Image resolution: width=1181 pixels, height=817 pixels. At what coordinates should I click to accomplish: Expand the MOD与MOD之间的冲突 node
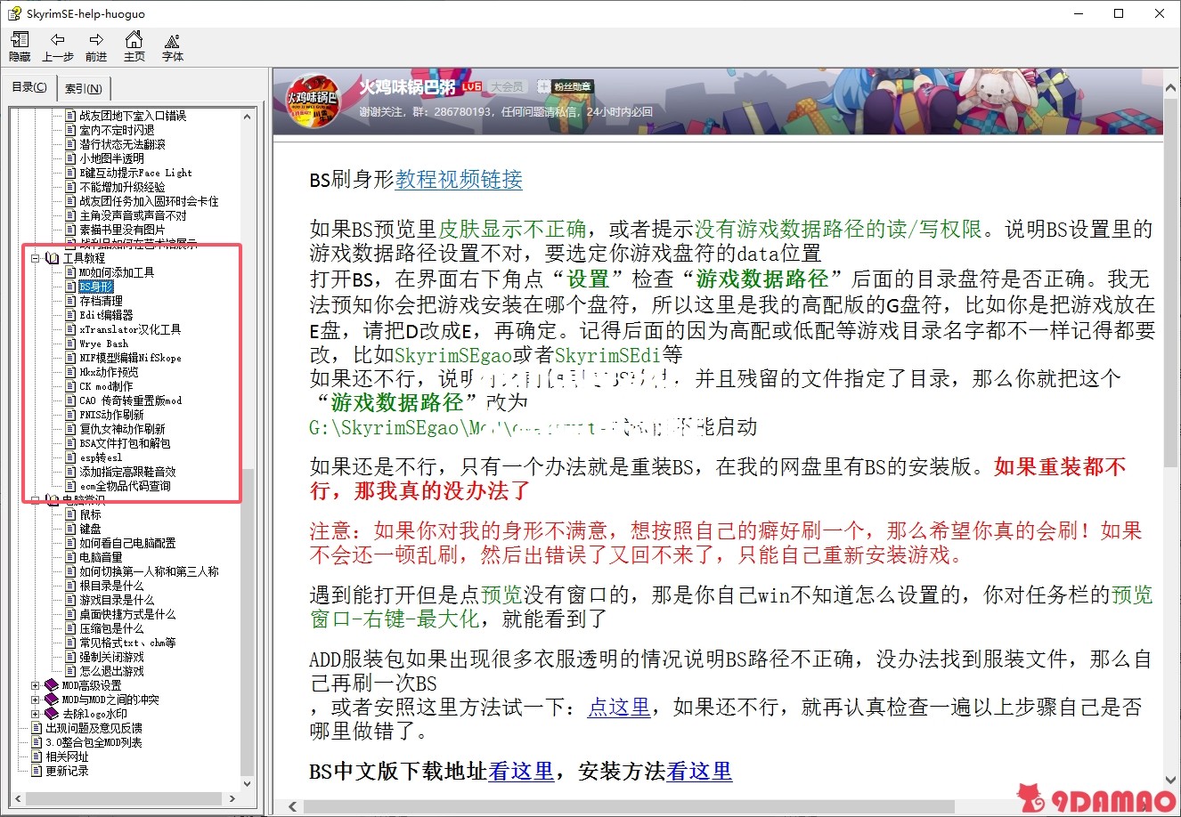pos(36,700)
